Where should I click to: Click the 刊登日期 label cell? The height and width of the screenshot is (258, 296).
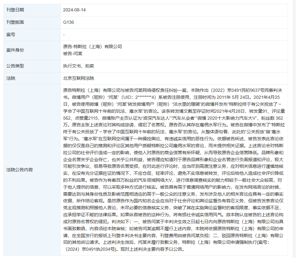pyautogui.click(x=32, y=10)
